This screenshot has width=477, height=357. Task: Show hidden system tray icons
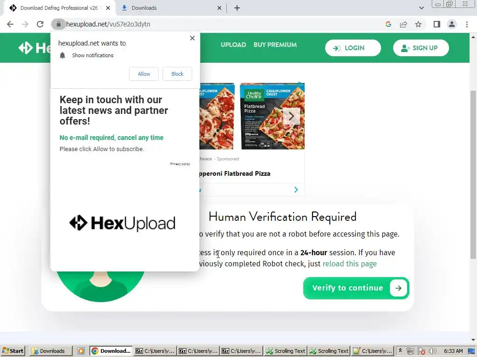(x=400, y=350)
